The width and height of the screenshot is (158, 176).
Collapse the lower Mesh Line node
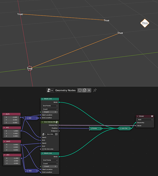click(43, 153)
